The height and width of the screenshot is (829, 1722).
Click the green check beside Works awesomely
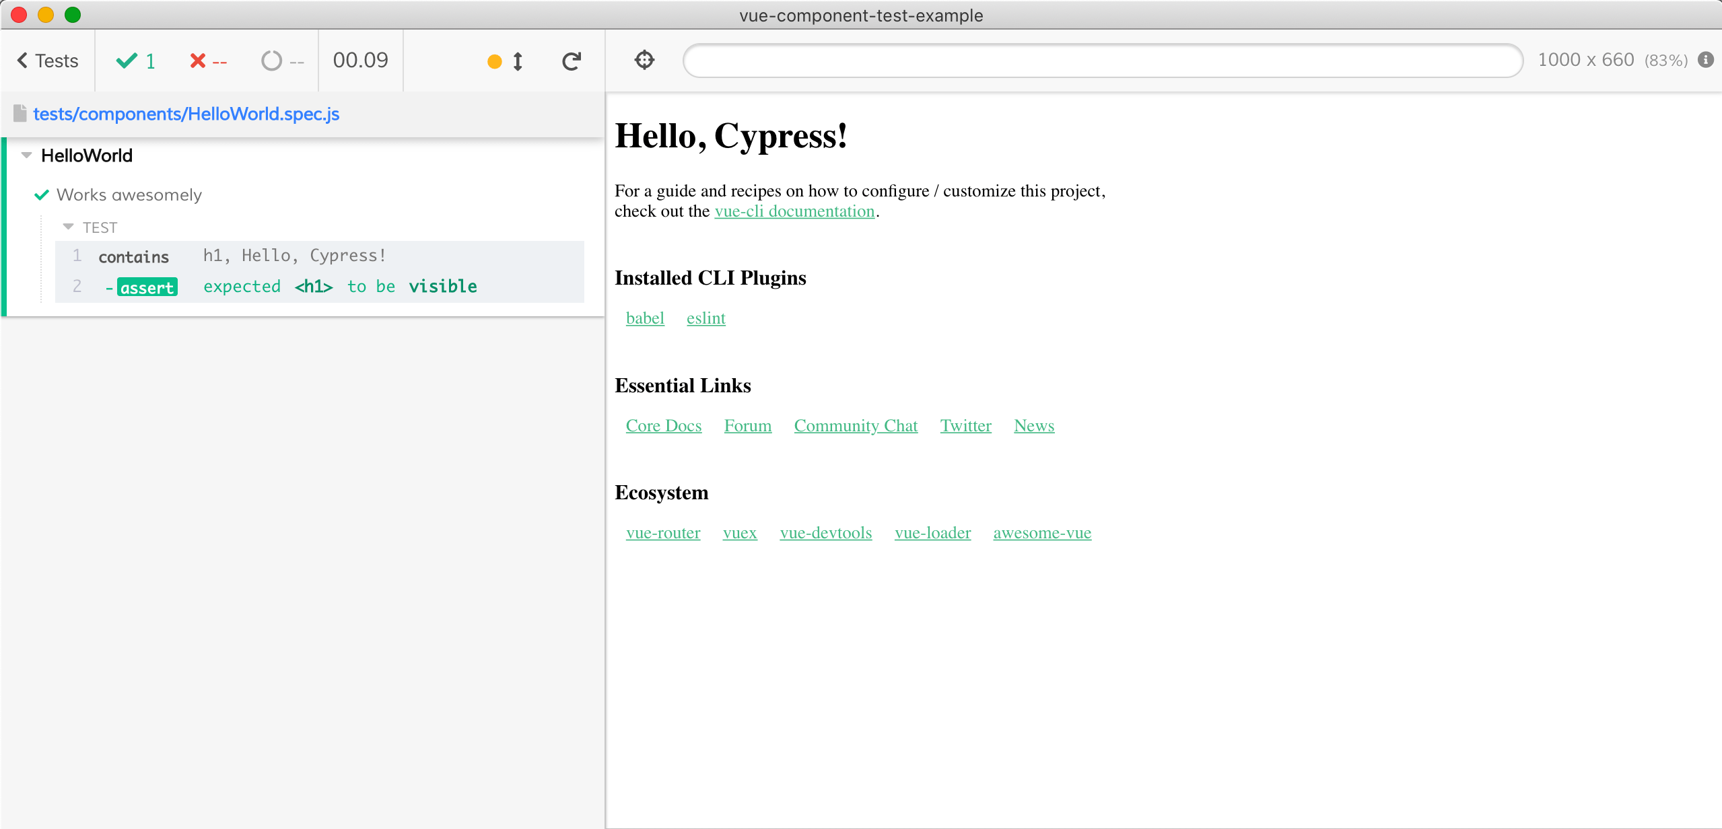point(42,195)
